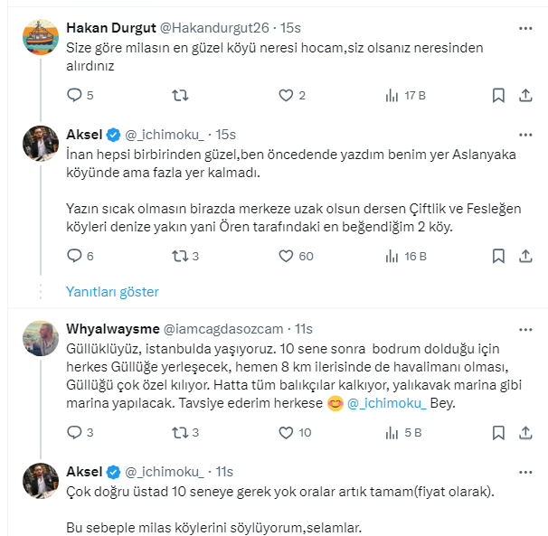This screenshot has height=536, width=548.
Task: Like Hakan Durgut's tweet
Action: 286,95
